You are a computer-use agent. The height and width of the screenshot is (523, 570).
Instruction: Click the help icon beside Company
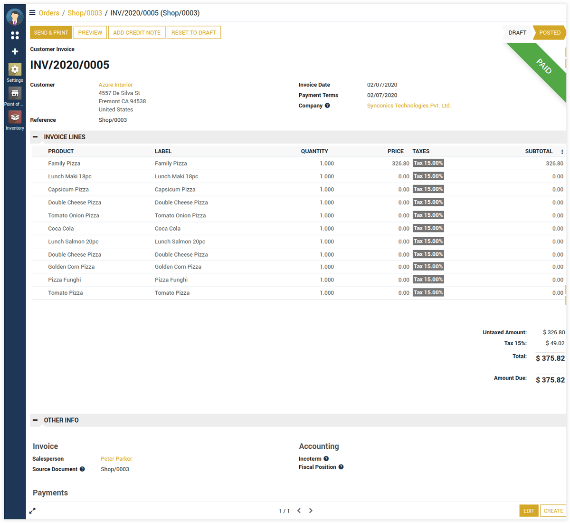coord(327,106)
